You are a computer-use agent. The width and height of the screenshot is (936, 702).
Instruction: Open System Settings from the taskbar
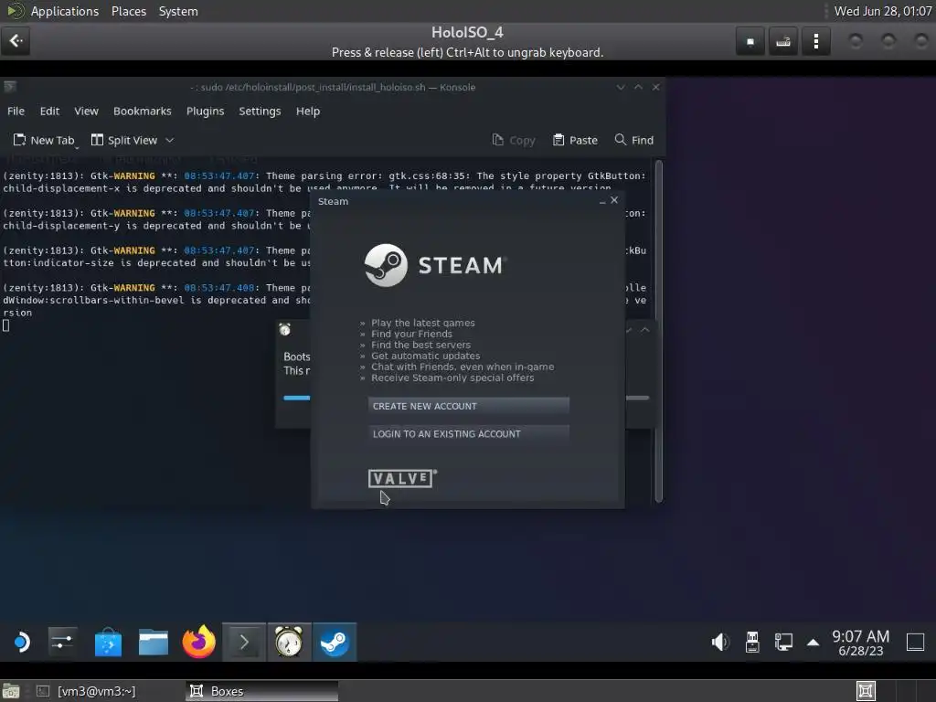point(63,643)
